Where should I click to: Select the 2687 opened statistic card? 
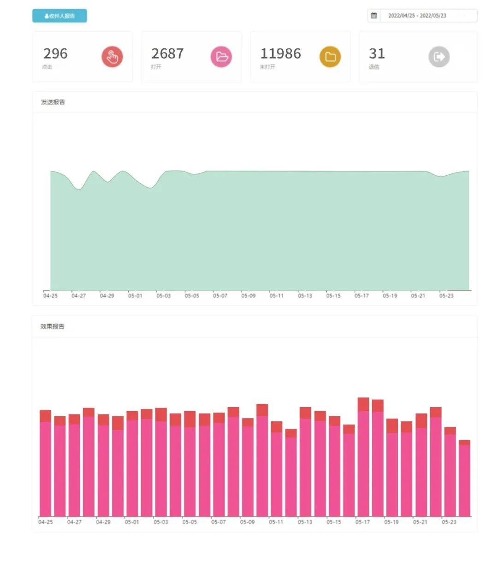point(191,57)
